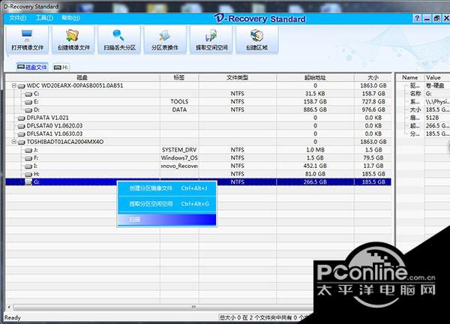This screenshot has width=450, height=324.
Task: Click the DFLSATA1 disk icon
Action: 21,134
